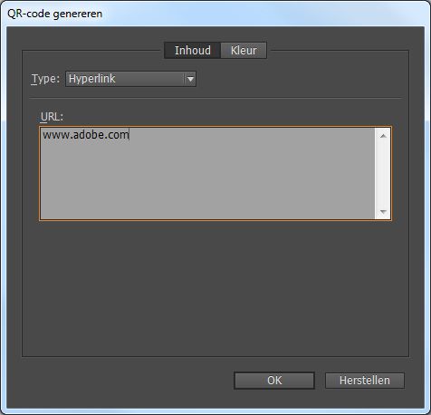Click the URL field scroll up arrow
This screenshot has width=431, height=415.
coord(383,136)
